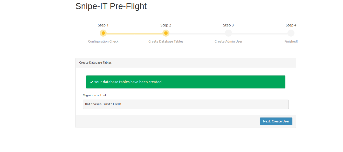Jump to the Finished! step
This screenshot has width=343, height=152.
[291, 42]
